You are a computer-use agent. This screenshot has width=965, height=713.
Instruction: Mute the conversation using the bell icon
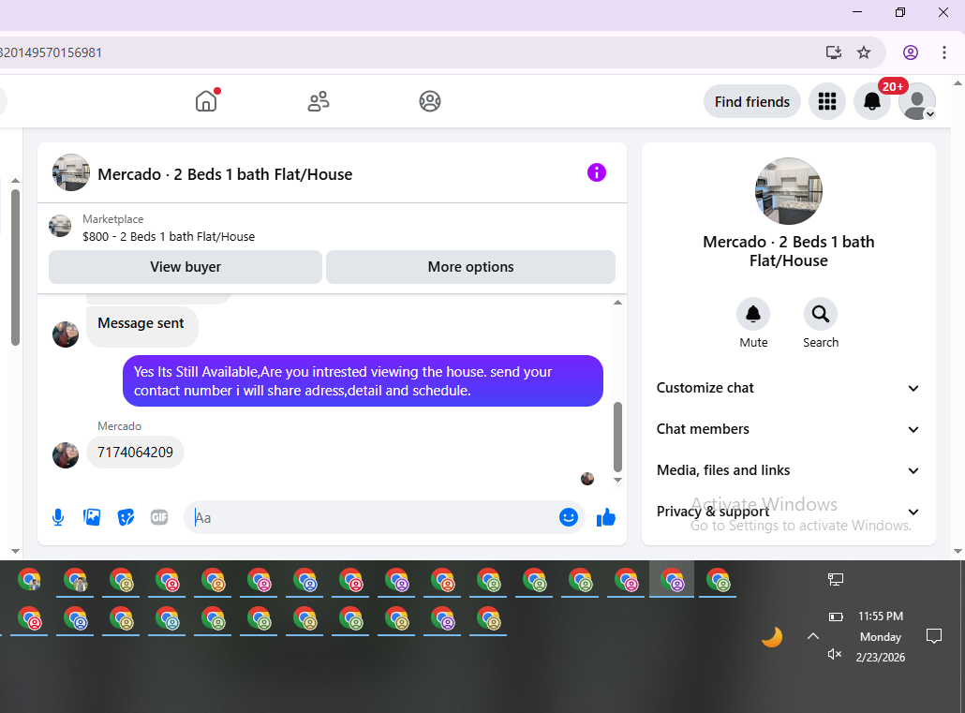click(x=753, y=314)
